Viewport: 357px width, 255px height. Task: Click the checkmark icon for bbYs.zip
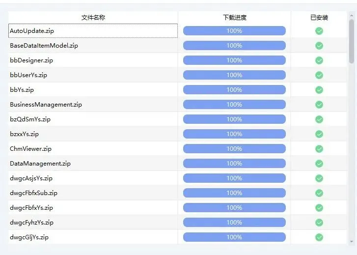(x=319, y=90)
